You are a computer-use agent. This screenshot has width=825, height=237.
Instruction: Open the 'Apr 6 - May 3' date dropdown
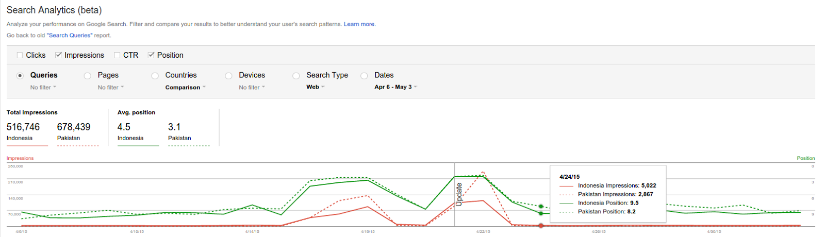click(395, 87)
